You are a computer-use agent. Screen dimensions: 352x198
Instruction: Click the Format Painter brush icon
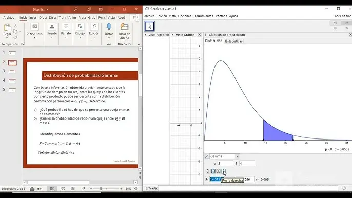coord(15,37)
